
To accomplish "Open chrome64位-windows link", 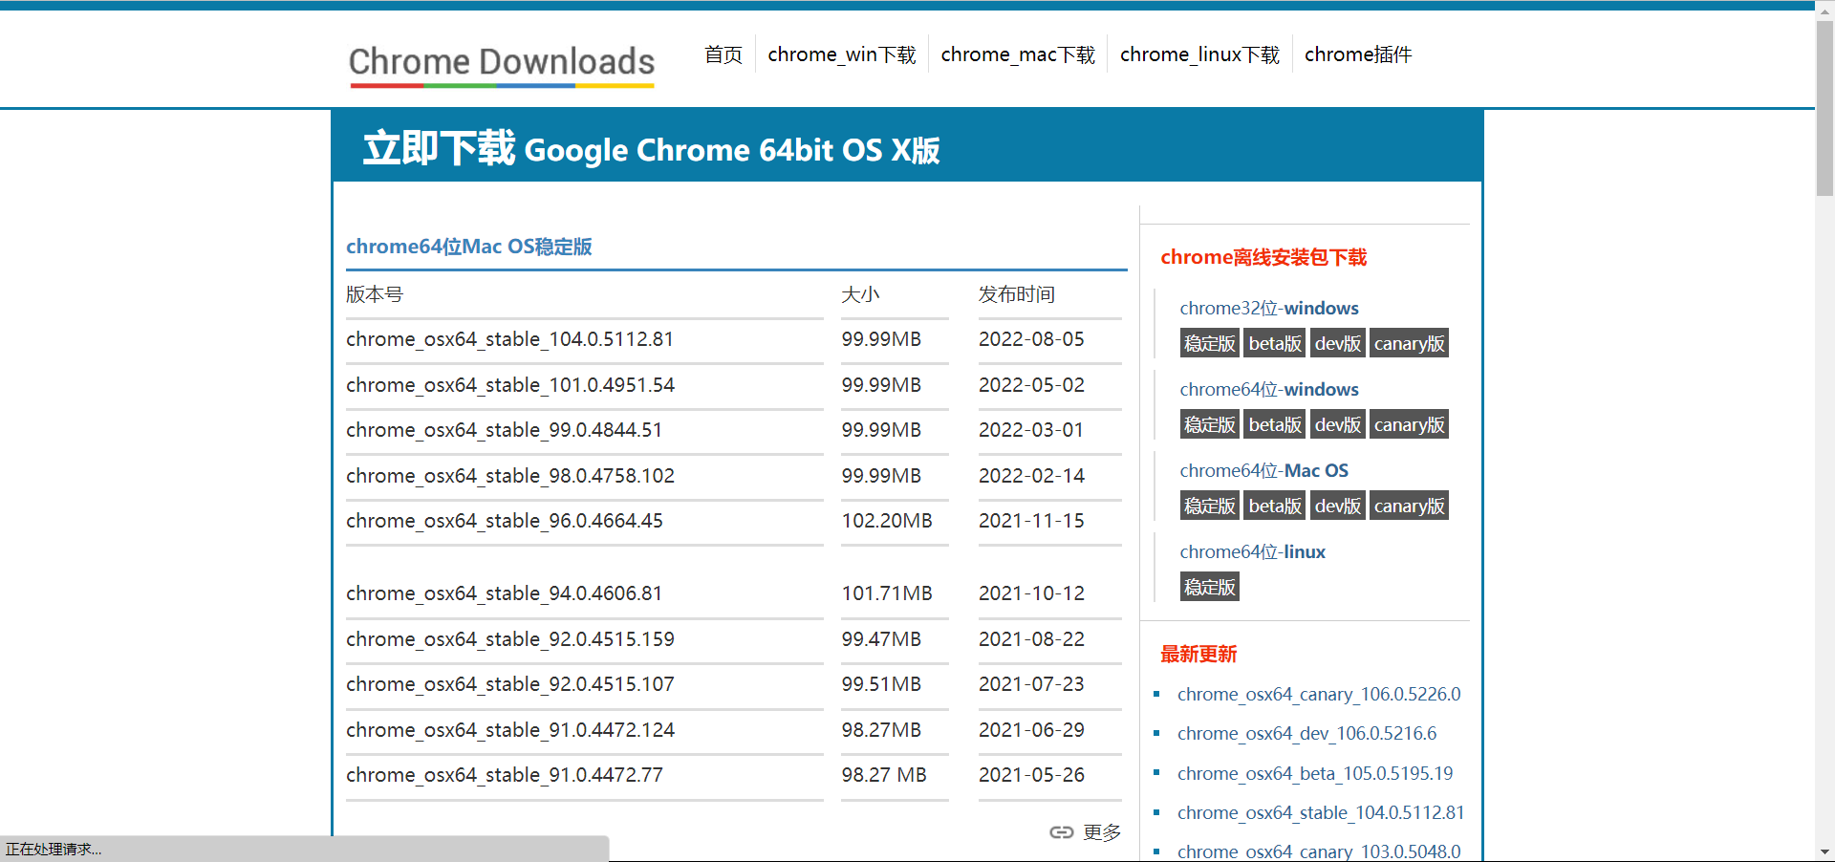I will pyautogui.click(x=1269, y=389).
